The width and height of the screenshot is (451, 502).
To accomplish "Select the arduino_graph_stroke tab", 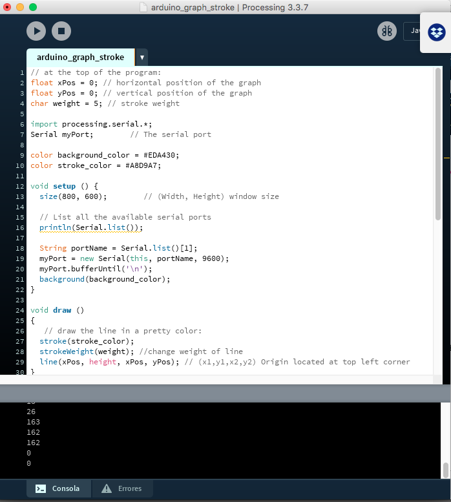I will [80, 58].
